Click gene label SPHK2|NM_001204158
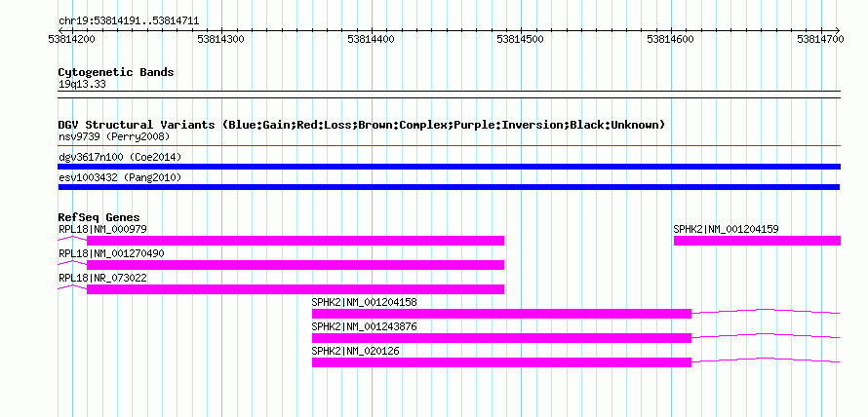868x417 pixels. (x=364, y=302)
